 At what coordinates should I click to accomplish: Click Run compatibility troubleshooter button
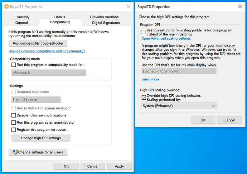tap(38, 43)
